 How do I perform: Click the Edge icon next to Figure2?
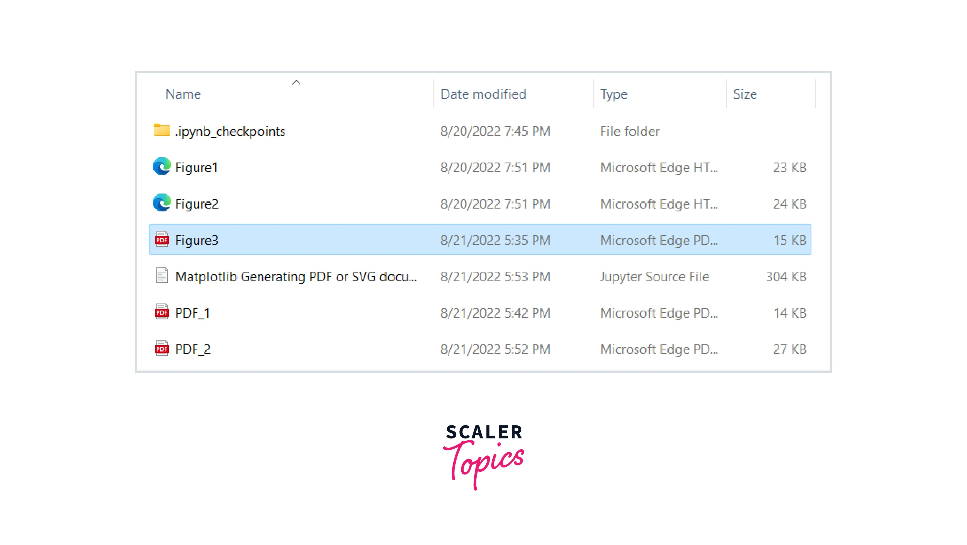pos(162,203)
